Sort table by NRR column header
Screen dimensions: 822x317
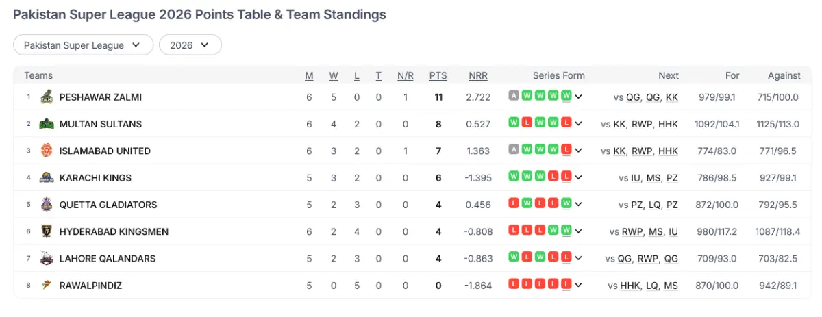click(478, 76)
